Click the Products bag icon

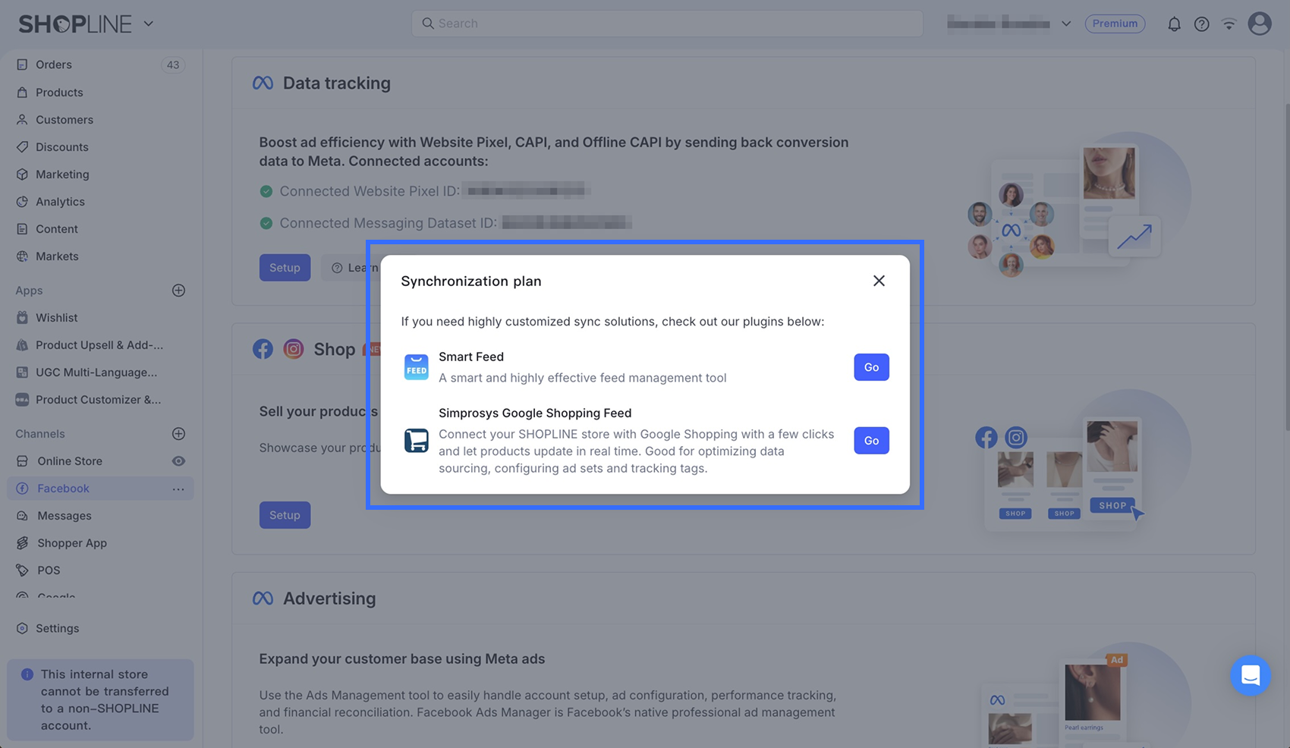coord(22,92)
